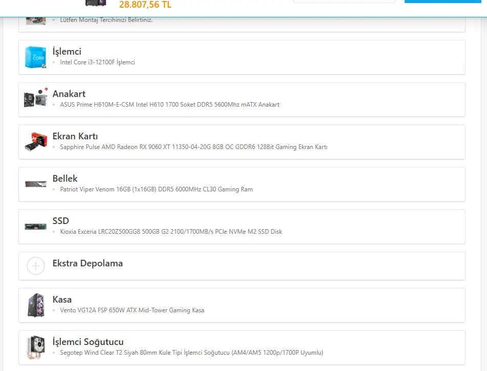This screenshot has width=487, height=371.
Task: Click the Patriot Viper RAM image
Action: coord(36,184)
